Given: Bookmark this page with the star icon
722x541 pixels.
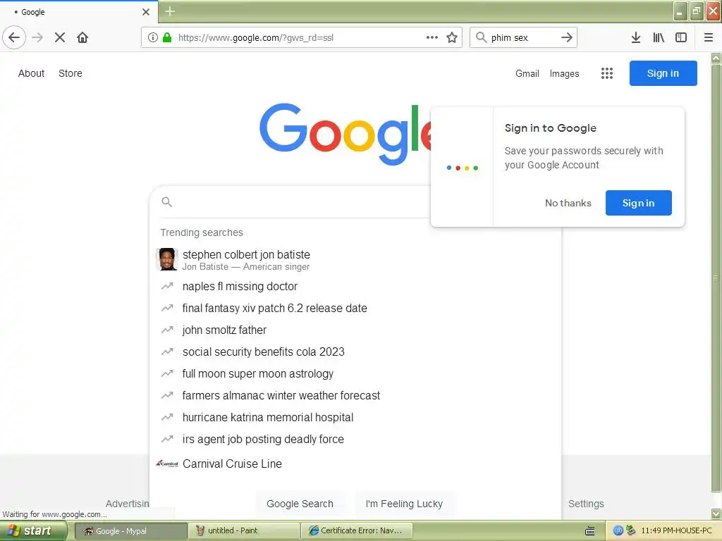Looking at the screenshot, I should click(x=452, y=37).
